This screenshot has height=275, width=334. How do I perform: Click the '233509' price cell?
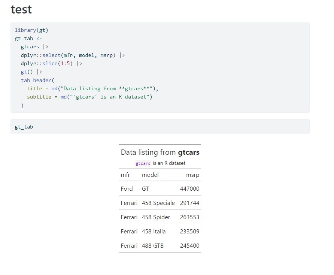189,232
